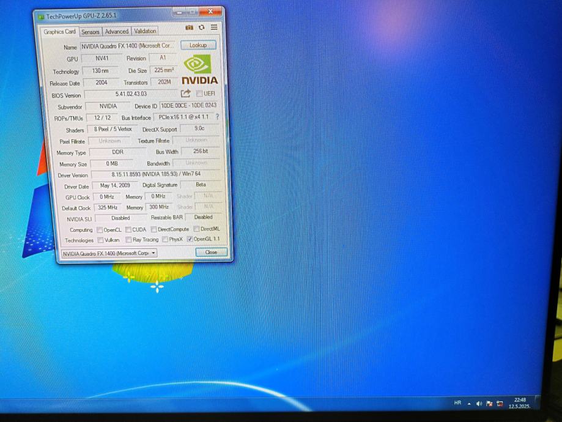Image resolution: width=562 pixels, height=422 pixels.
Task: Expand the GPU selection dropdown
Action: (153, 253)
